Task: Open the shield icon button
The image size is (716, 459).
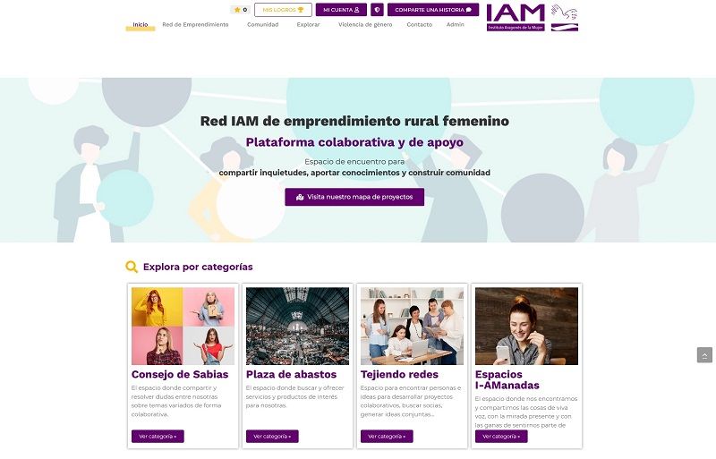Action: (x=377, y=10)
